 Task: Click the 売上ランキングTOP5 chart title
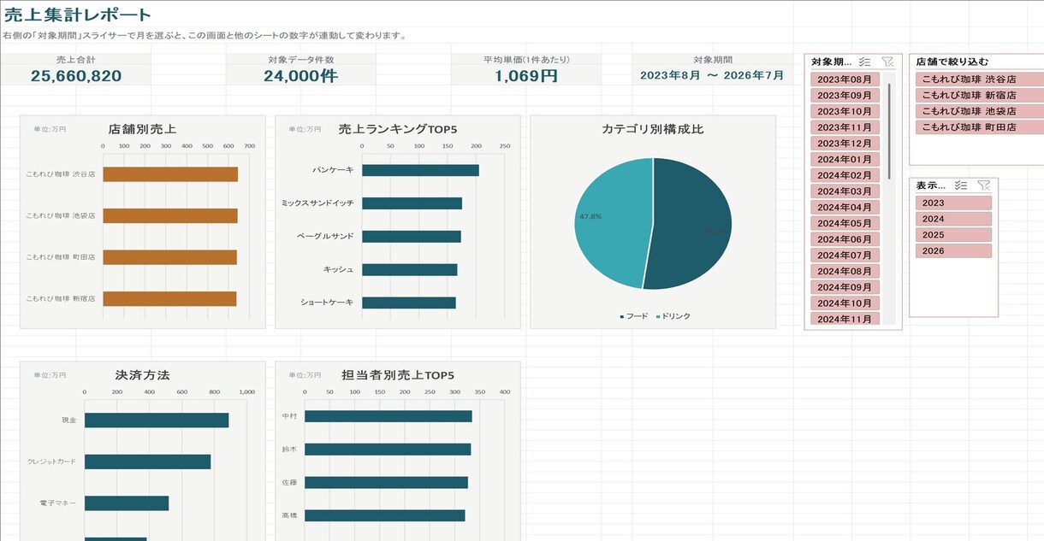click(398, 129)
